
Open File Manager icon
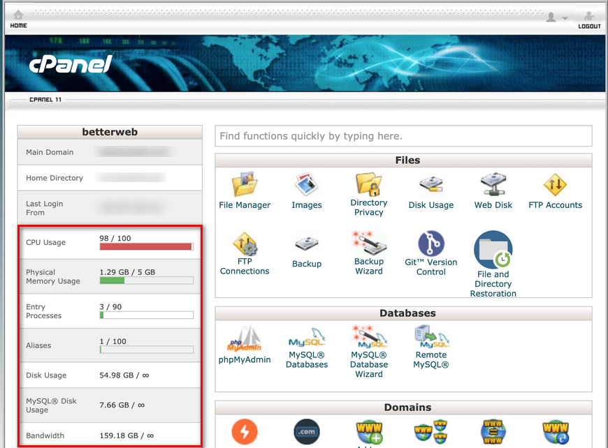click(245, 184)
